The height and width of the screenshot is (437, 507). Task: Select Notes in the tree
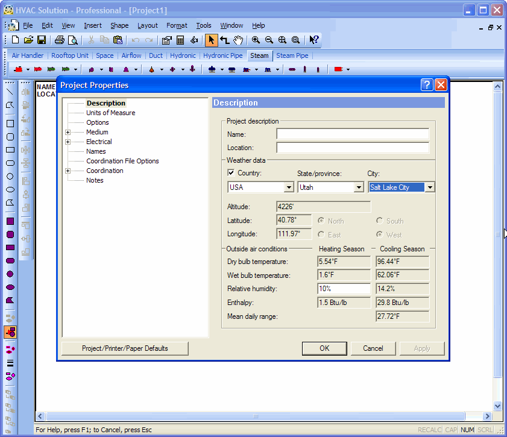tap(95, 180)
